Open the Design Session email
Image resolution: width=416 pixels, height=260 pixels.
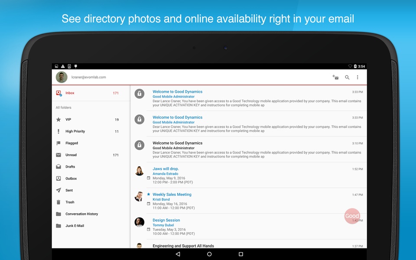249,227
